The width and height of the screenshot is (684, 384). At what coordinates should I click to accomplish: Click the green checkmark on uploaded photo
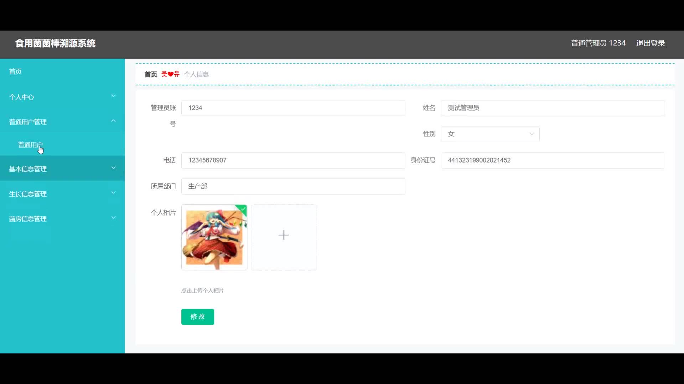coord(243,209)
